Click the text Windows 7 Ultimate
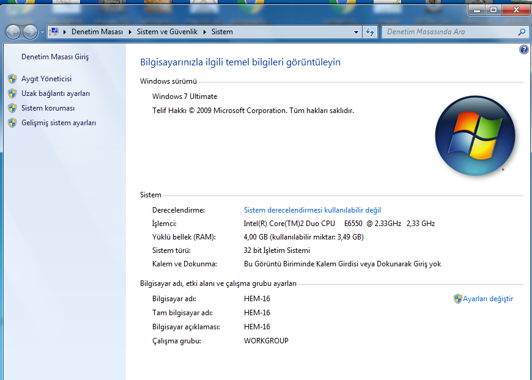The height and width of the screenshot is (380, 532). [185, 97]
